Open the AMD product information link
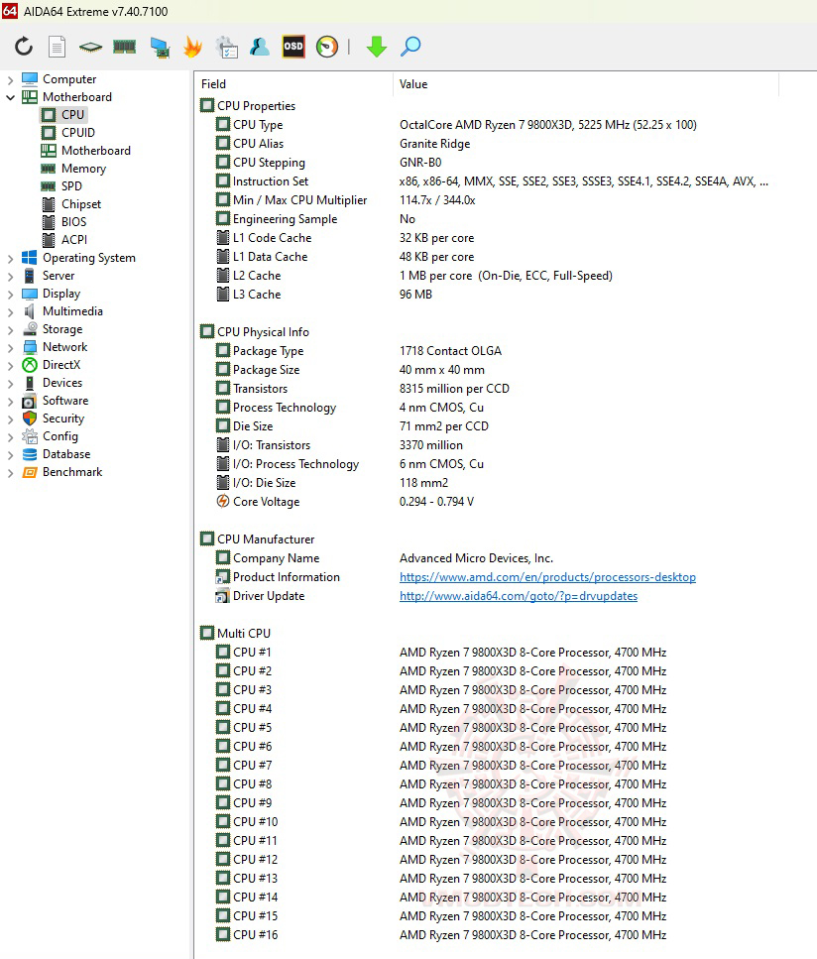The image size is (817, 959). click(547, 577)
